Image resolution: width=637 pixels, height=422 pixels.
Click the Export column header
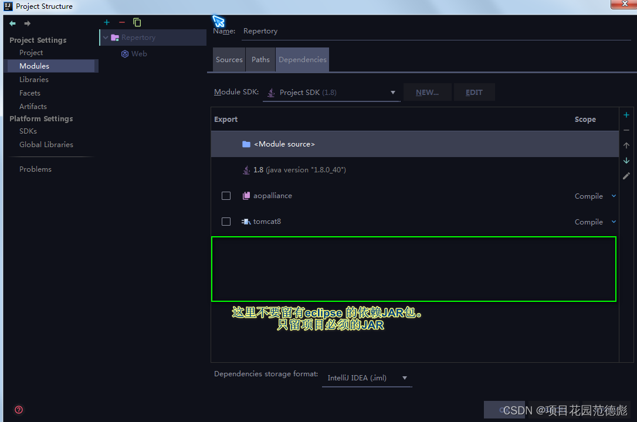point(226,120)
